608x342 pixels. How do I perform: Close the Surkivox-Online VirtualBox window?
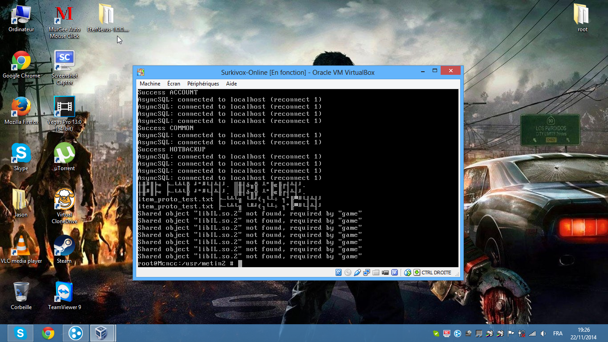coord(451,71)
